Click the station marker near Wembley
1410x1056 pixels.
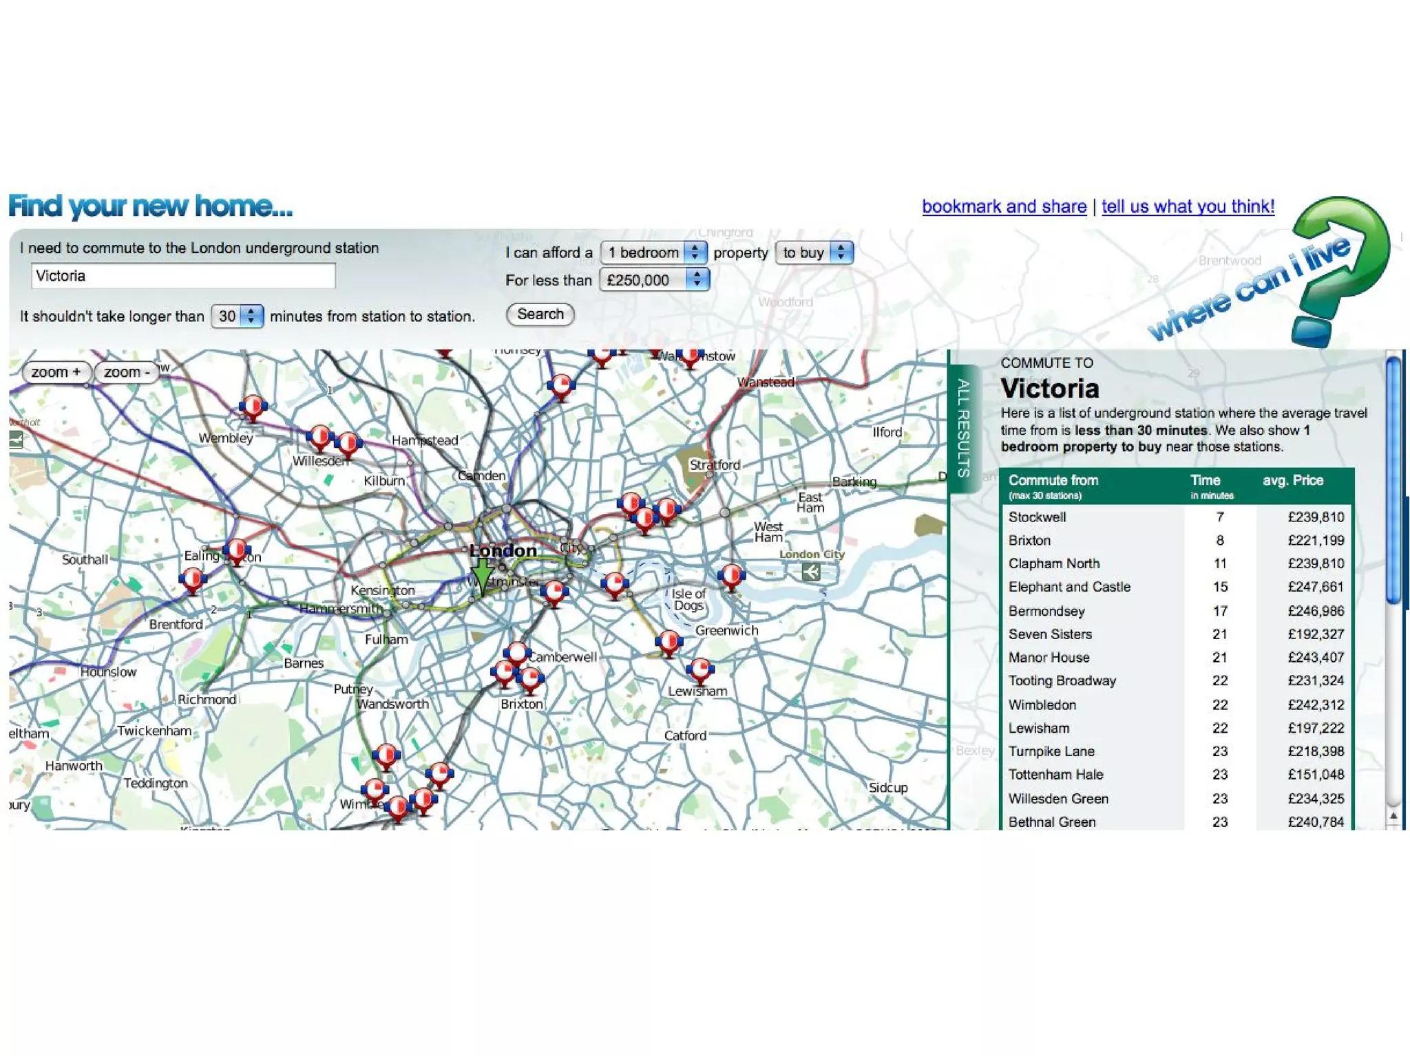click(x=253, y=407)
